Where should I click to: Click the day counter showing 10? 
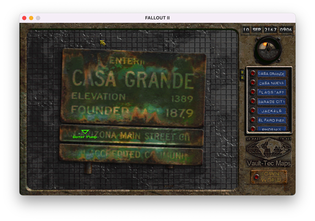click(x=246, y=30)
